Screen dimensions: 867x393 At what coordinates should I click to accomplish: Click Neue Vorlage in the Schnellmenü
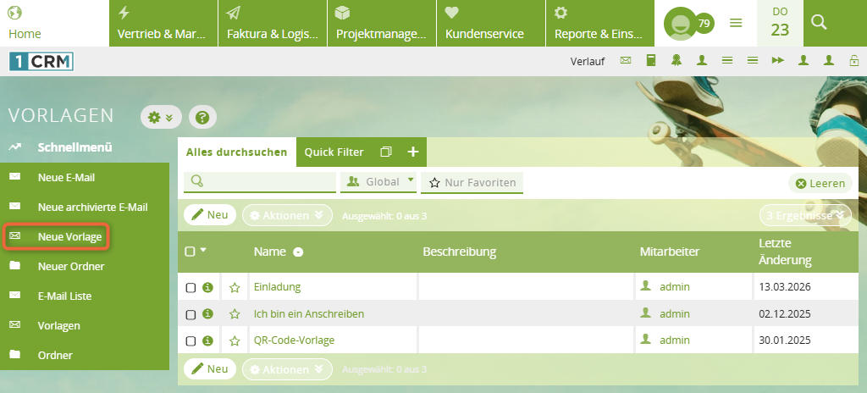69,237
